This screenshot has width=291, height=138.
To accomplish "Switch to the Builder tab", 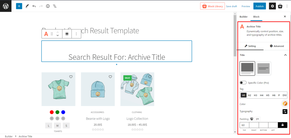I will click(244, 17).
